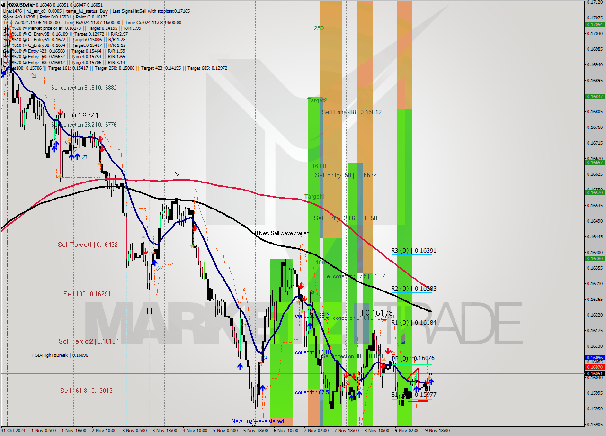Select the 'Sell Entry -23.6 | 0.16508' label
The image size is (606, 436).
[347, 218]
